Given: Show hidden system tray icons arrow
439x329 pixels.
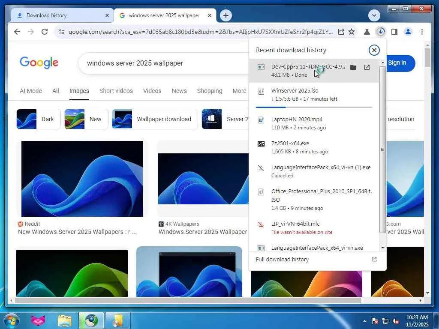Looking at the screenshot, I should 364,321.
